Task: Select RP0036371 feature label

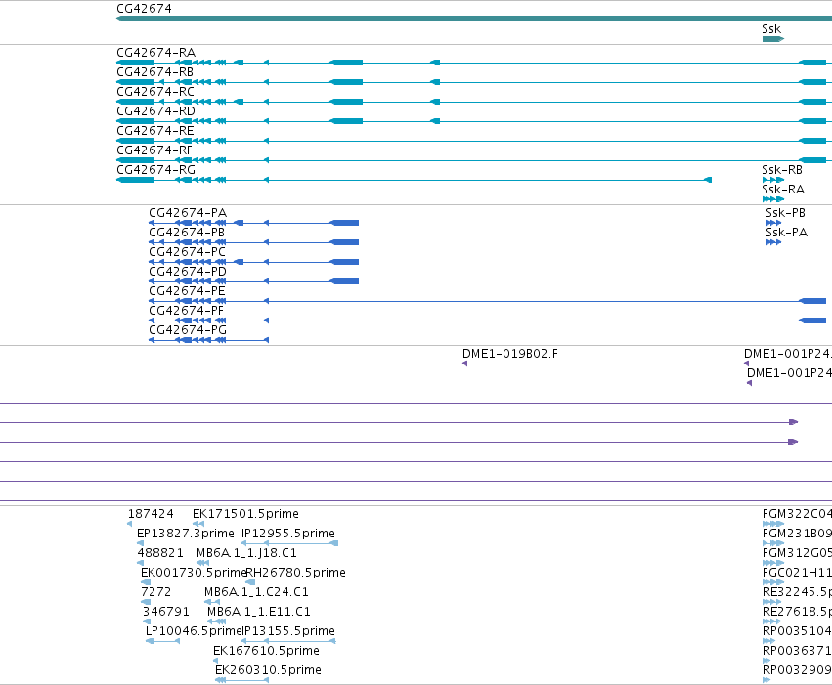Action: 797,652
